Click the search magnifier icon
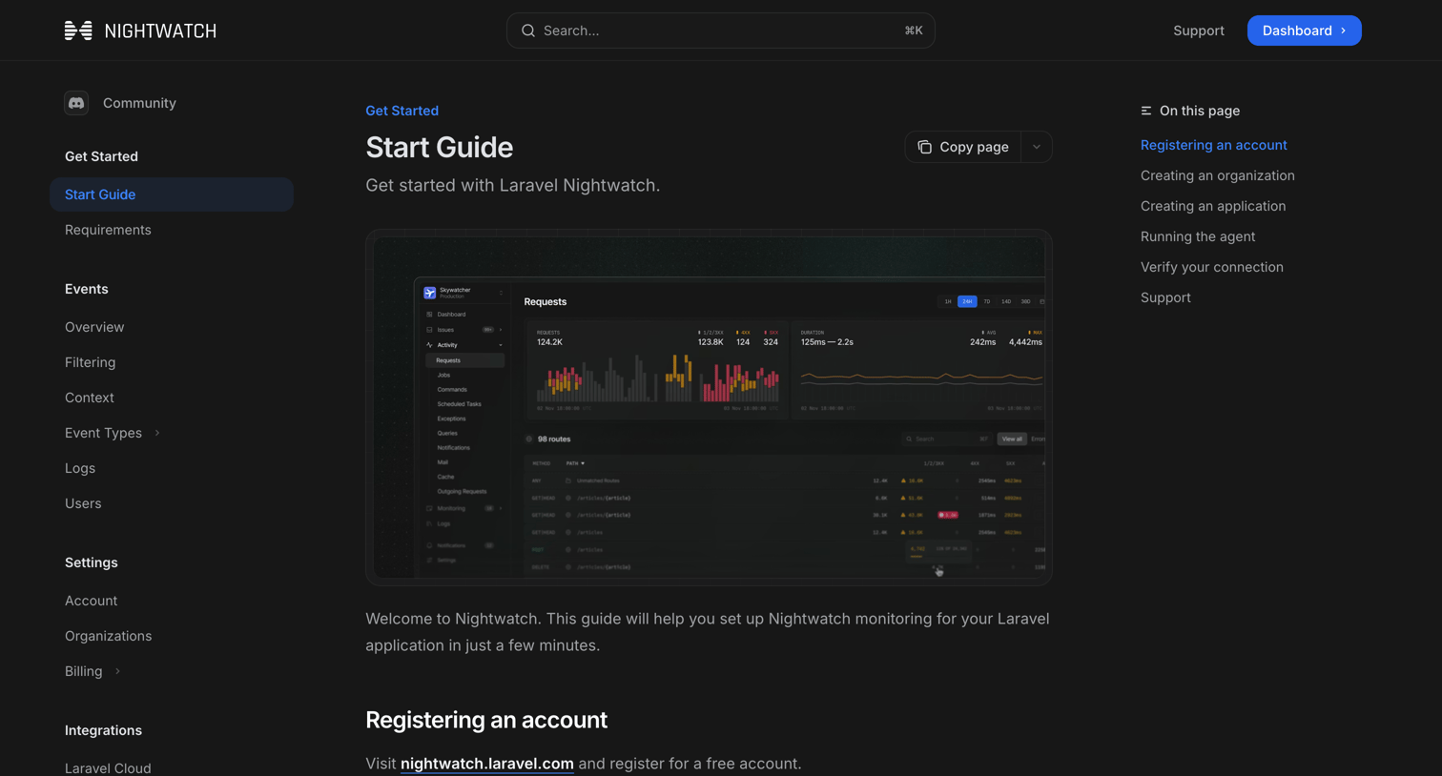Image resolution: width=1442 pixels, height=776 pixels. click(x=528, y=31)
